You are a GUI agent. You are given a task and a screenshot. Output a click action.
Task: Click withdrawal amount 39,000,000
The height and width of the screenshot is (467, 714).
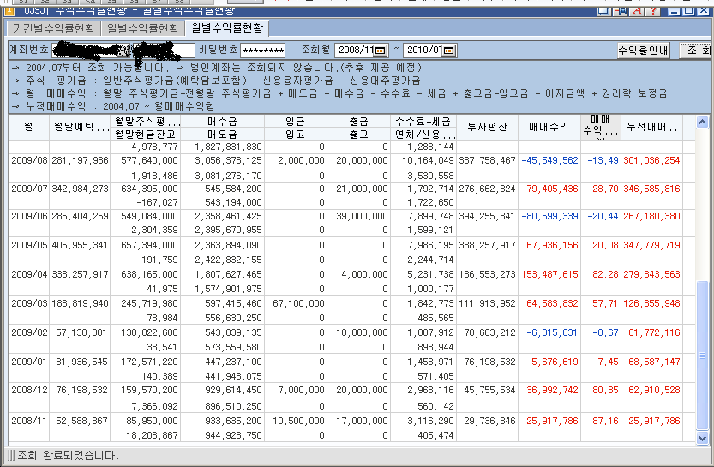pos(362,216)
